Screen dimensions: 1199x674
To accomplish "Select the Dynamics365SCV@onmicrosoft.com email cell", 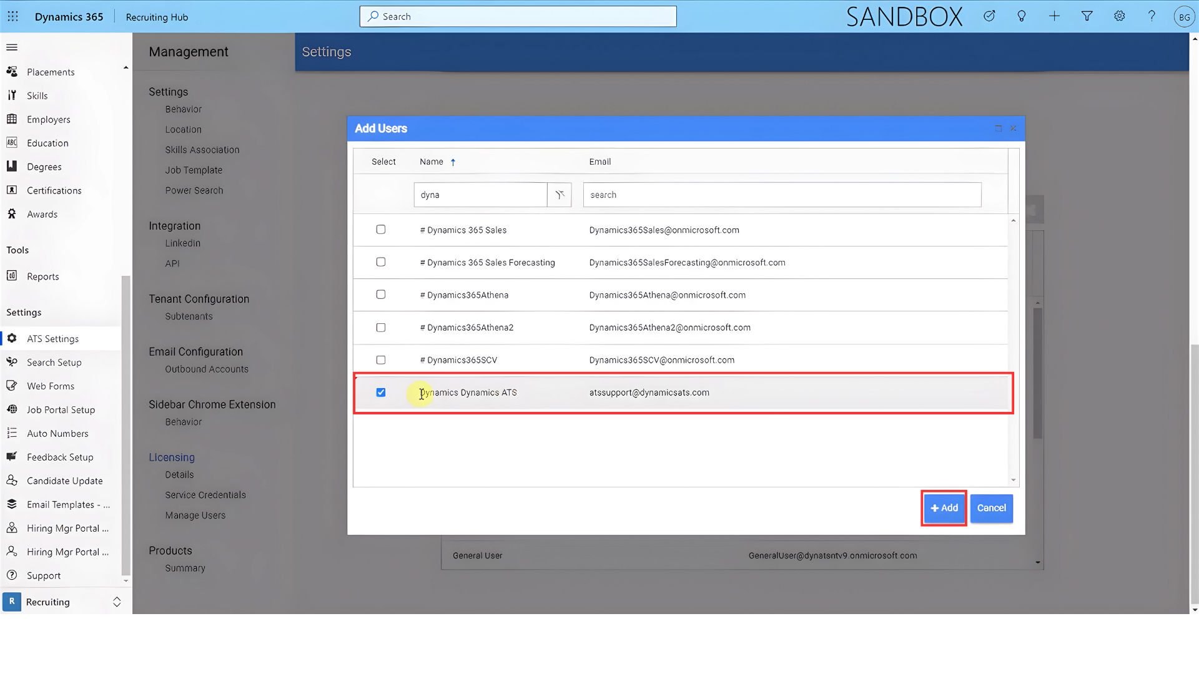I will pos(662,360).
